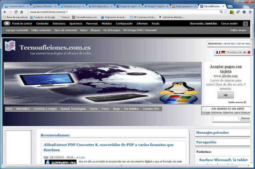The image size is (255, 169).
Task: Close the Nuevo Módulo tab
Action: 55,6
